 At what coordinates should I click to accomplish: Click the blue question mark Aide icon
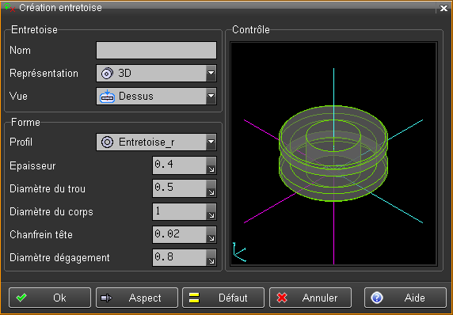[x=377, y=298]
